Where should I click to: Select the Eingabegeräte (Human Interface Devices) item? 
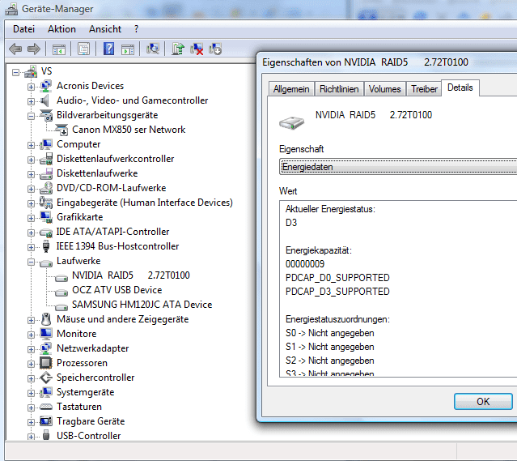pos(145,203)
